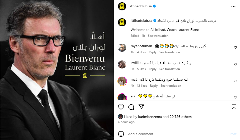This screenshot has height=140, width=240.
Task: Like mz8mz2's comment heart
Action: 235,81
